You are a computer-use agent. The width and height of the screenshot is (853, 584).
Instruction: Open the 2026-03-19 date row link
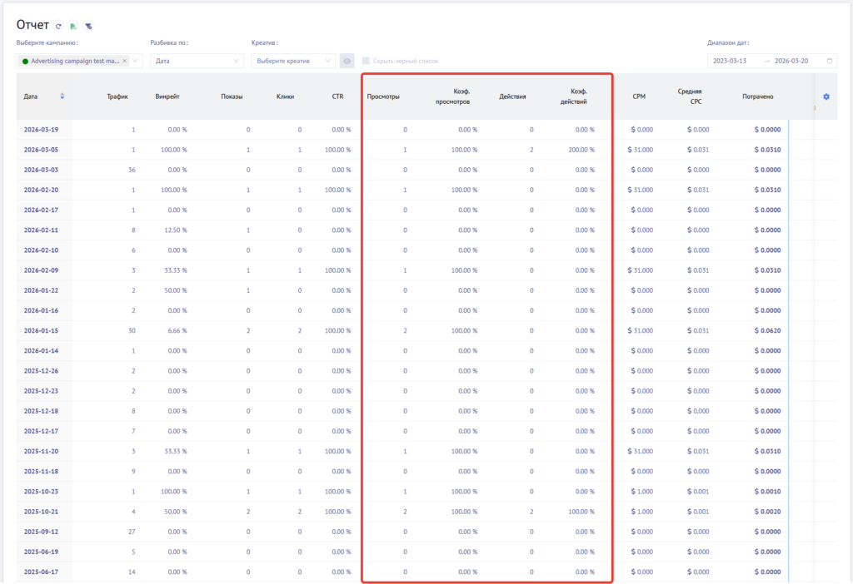[x=42, y=130]
